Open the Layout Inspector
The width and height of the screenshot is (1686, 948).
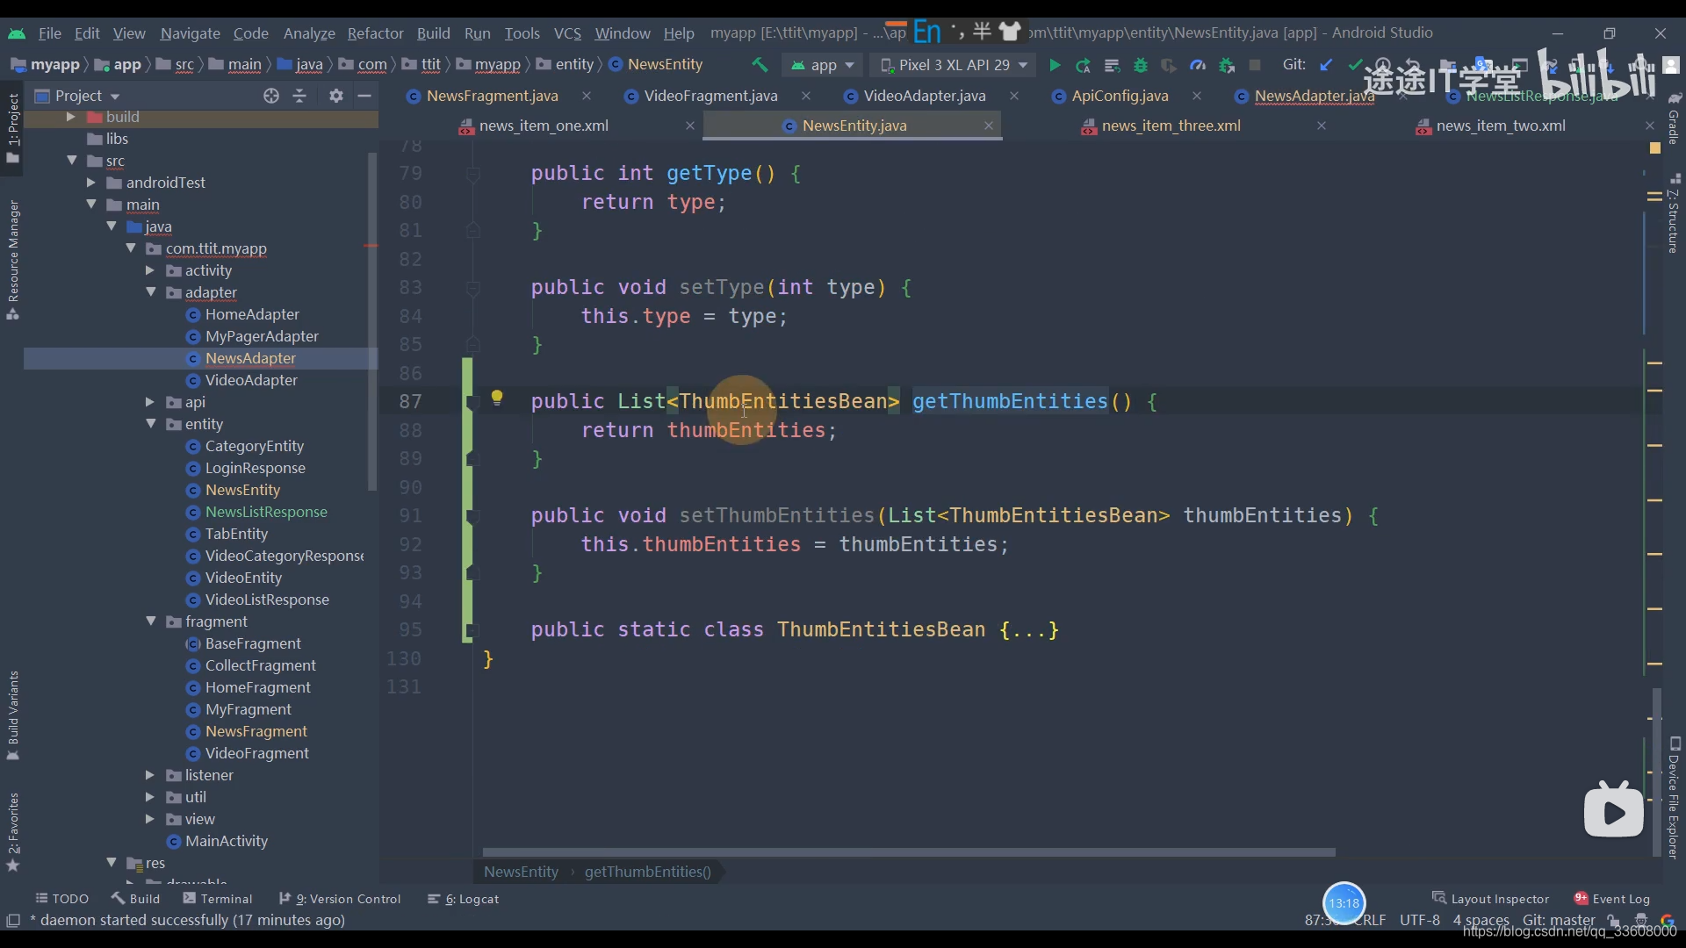pyautogui.click(x=1491, y=899)
